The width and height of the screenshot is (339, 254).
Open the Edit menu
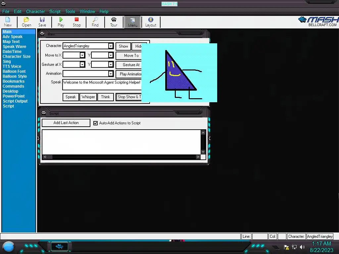pyautogui.click(x=18, y=12)
